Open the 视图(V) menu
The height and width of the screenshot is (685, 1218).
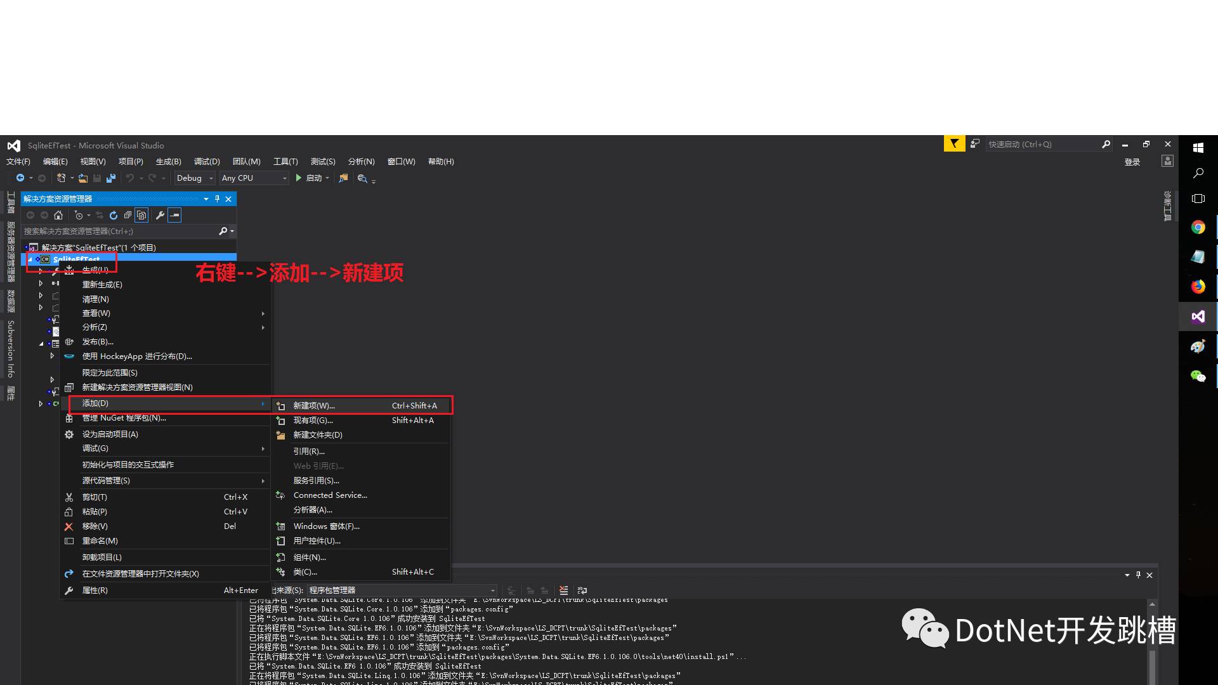[93, 162]
